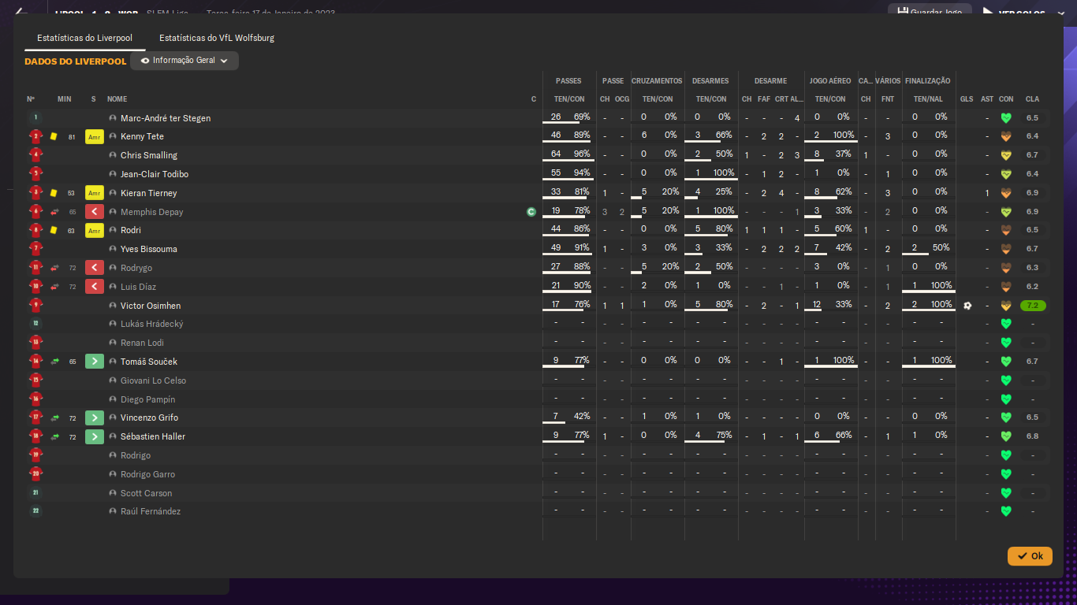1077x605 pixels.
Task: Click Sébastien Haller's 6.8 rating
Action: pyautogui.click(x=1032, y=436)
